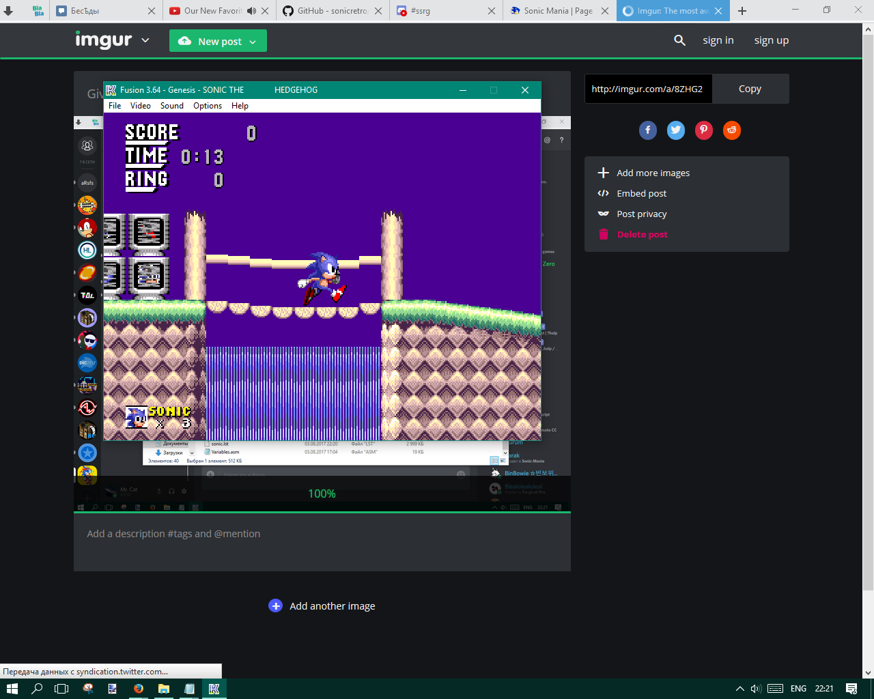The image size is (874, 699).
Task: Show hidden system tray icons
Action: 739,689
